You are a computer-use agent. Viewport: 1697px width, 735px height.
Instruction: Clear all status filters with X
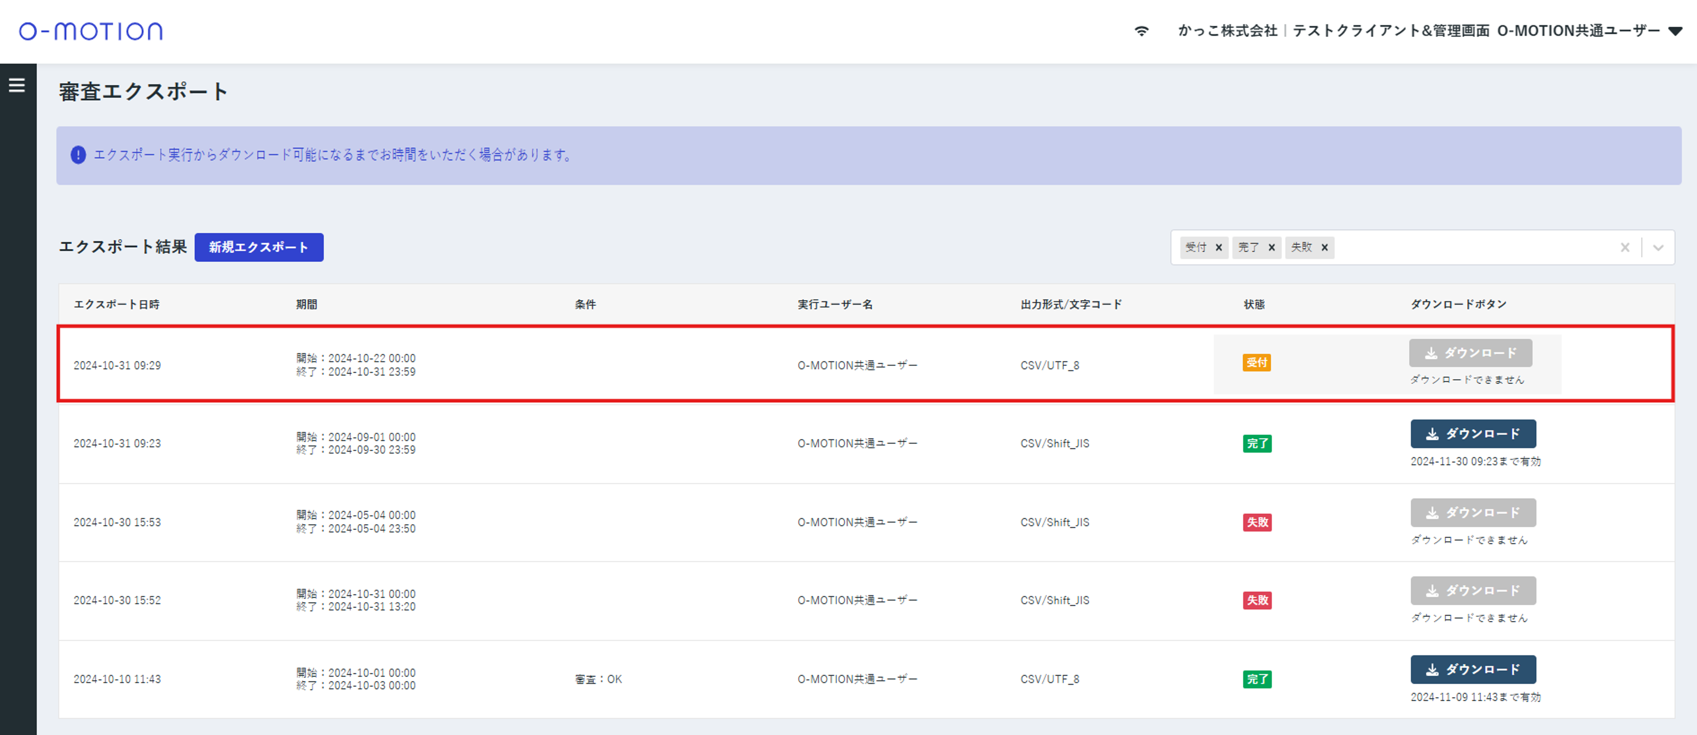point(1624,248)
